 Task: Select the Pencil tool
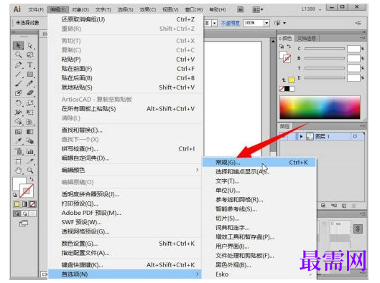point(30,84)
